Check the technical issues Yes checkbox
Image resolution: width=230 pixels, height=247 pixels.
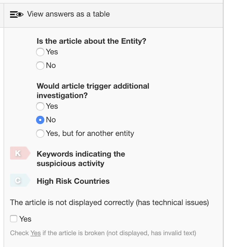tap(14, 219)
